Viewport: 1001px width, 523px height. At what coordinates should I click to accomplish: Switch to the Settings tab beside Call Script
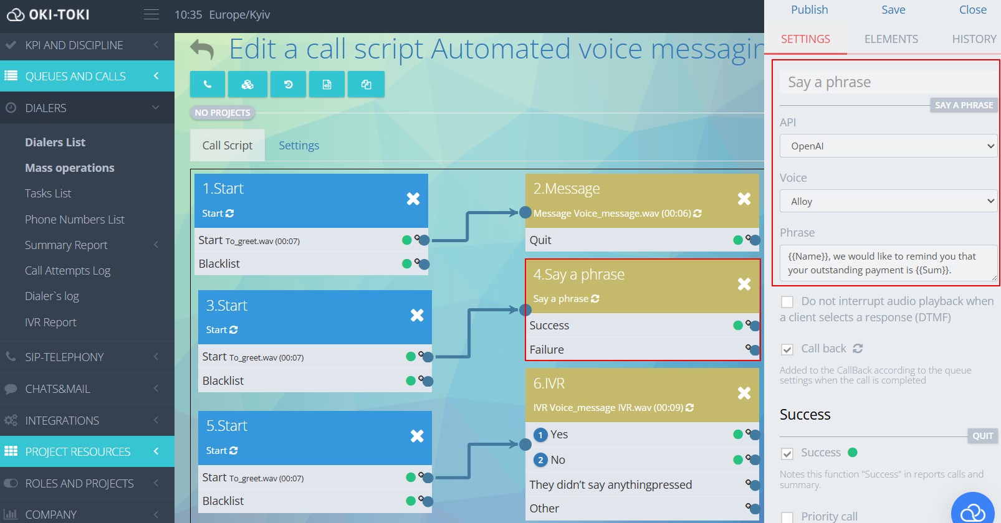coord(299,146)
